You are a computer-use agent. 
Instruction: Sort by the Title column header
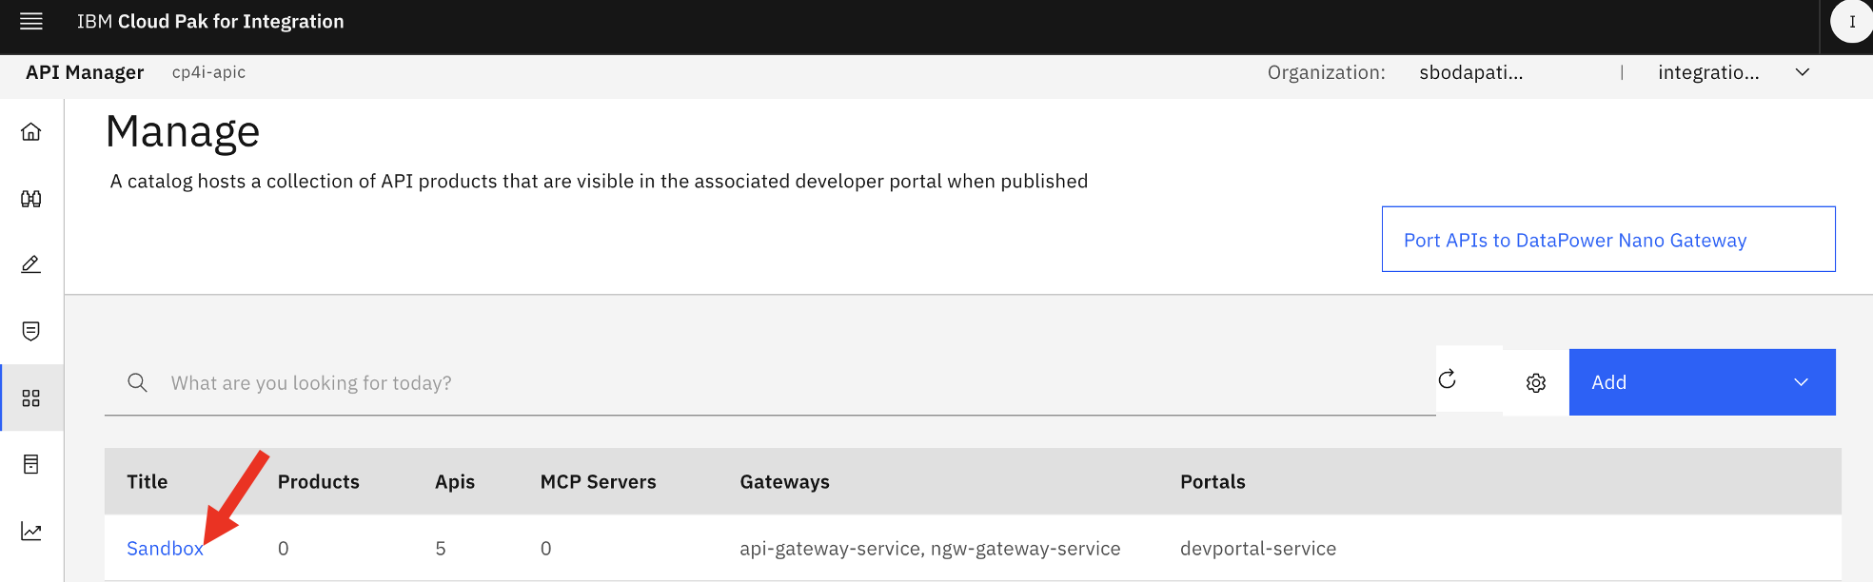tap(148, 482)
